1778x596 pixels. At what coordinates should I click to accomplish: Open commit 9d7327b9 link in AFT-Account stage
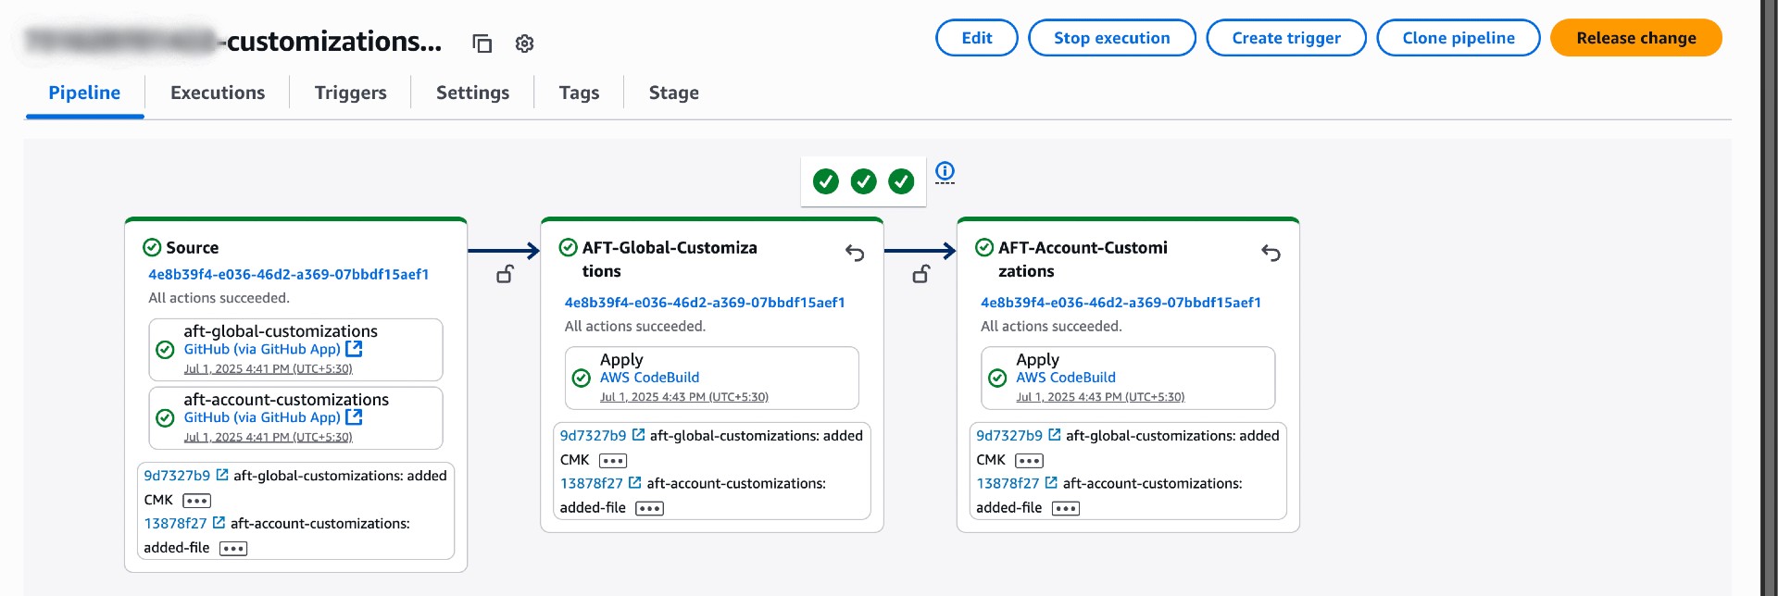tap(1009, 436)
